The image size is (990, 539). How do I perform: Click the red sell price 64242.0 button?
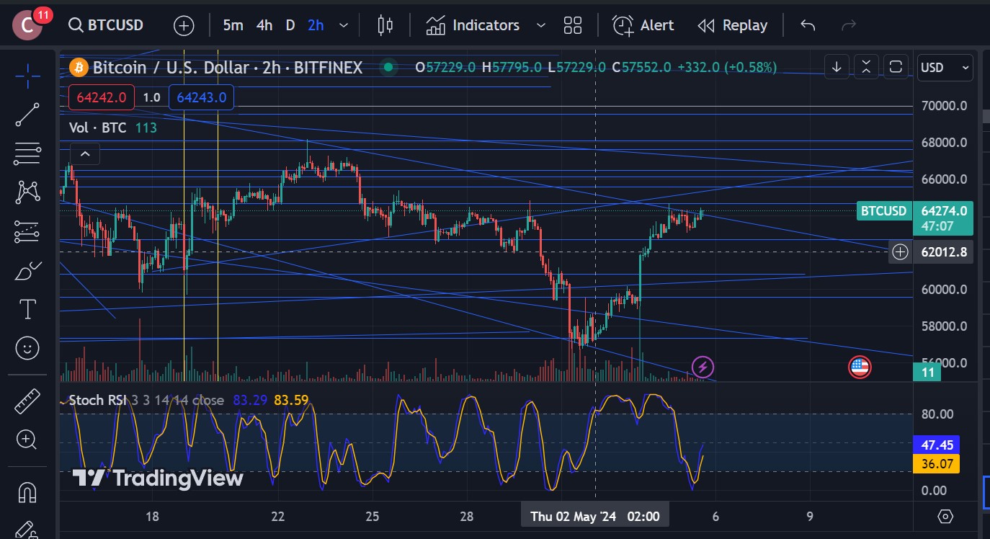click(x=102, y=97)
